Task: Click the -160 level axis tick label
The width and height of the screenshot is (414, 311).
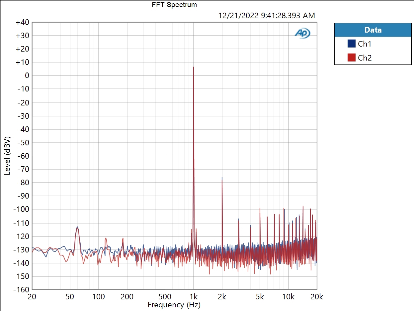Action: tap(21, 289)
